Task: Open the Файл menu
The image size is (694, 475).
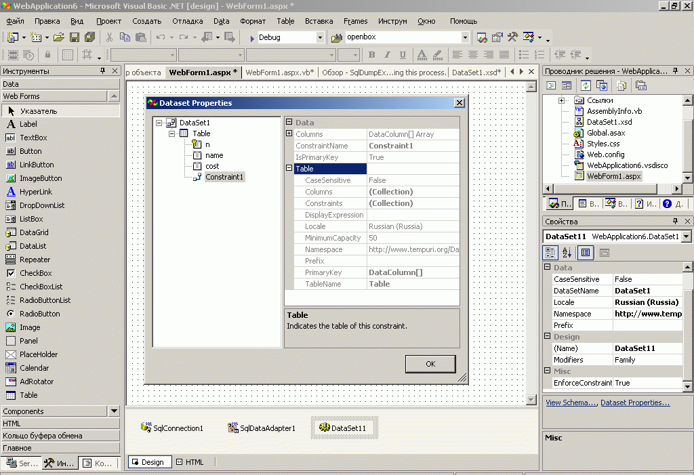Action: point(15,21)
